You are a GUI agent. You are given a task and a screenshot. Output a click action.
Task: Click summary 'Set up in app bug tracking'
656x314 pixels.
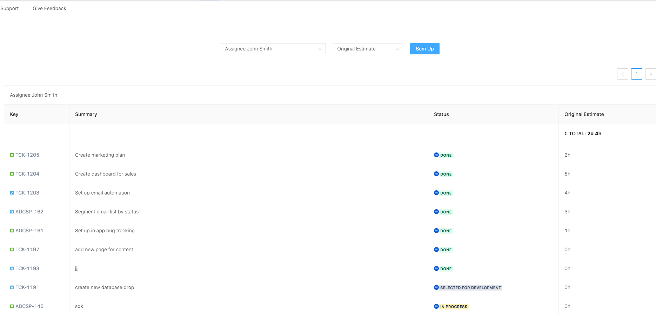(x=105, y=231)
